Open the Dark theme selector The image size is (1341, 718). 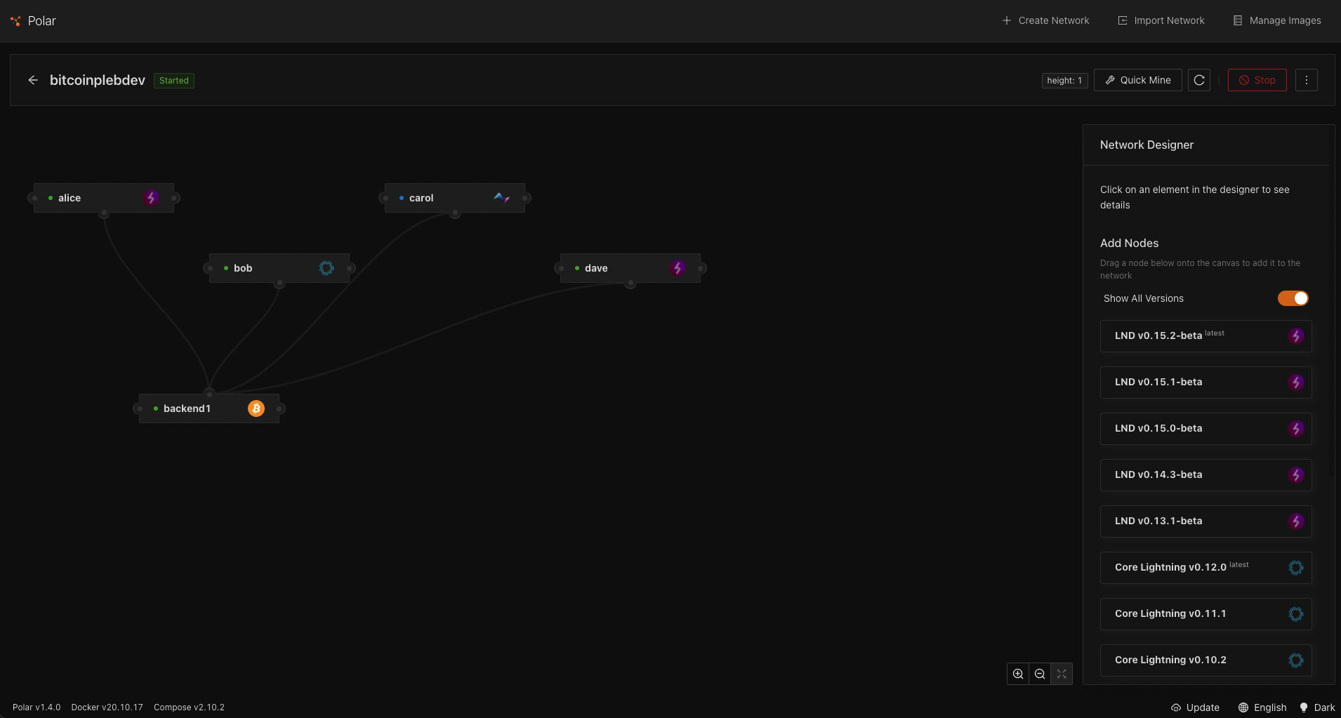(x=1317, y=707)
